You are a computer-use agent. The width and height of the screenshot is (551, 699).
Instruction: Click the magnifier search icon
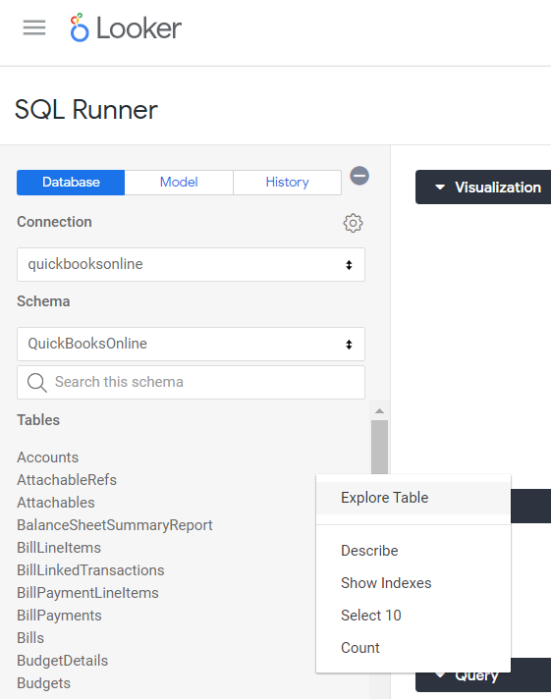[36, 383]
